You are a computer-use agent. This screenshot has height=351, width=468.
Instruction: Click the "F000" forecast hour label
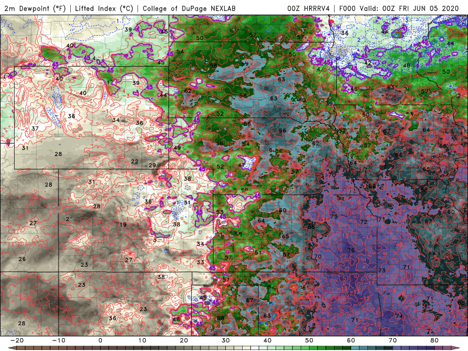(348, 9)
